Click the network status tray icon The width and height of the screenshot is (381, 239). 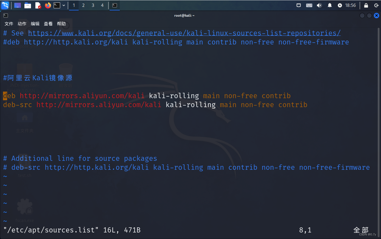pyautogui.click(x=298, y=5)
